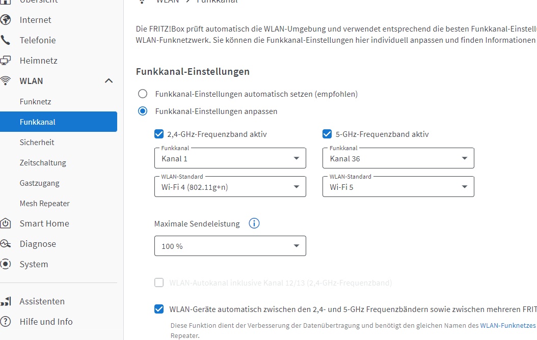Open the Maximale Sendeleistung selector showing 100 %
537x340 pixels.
[230, 246]
